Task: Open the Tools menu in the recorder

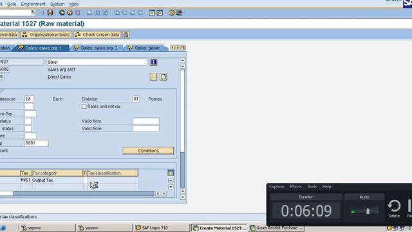Action: pos(312,187)
